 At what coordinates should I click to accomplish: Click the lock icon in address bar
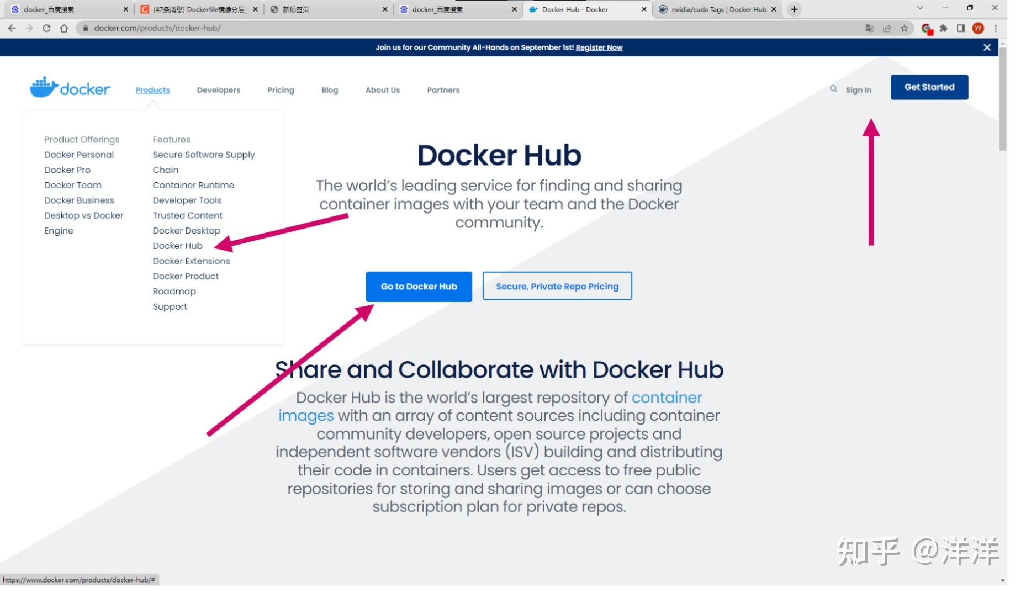[x=86, y=28]
